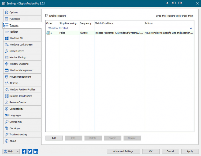Open the Twitter link icon
The image size is (201, 156).
click(30, 151)
